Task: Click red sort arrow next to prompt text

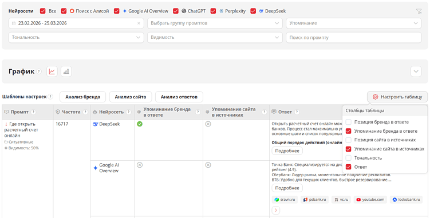Action: 6,124
